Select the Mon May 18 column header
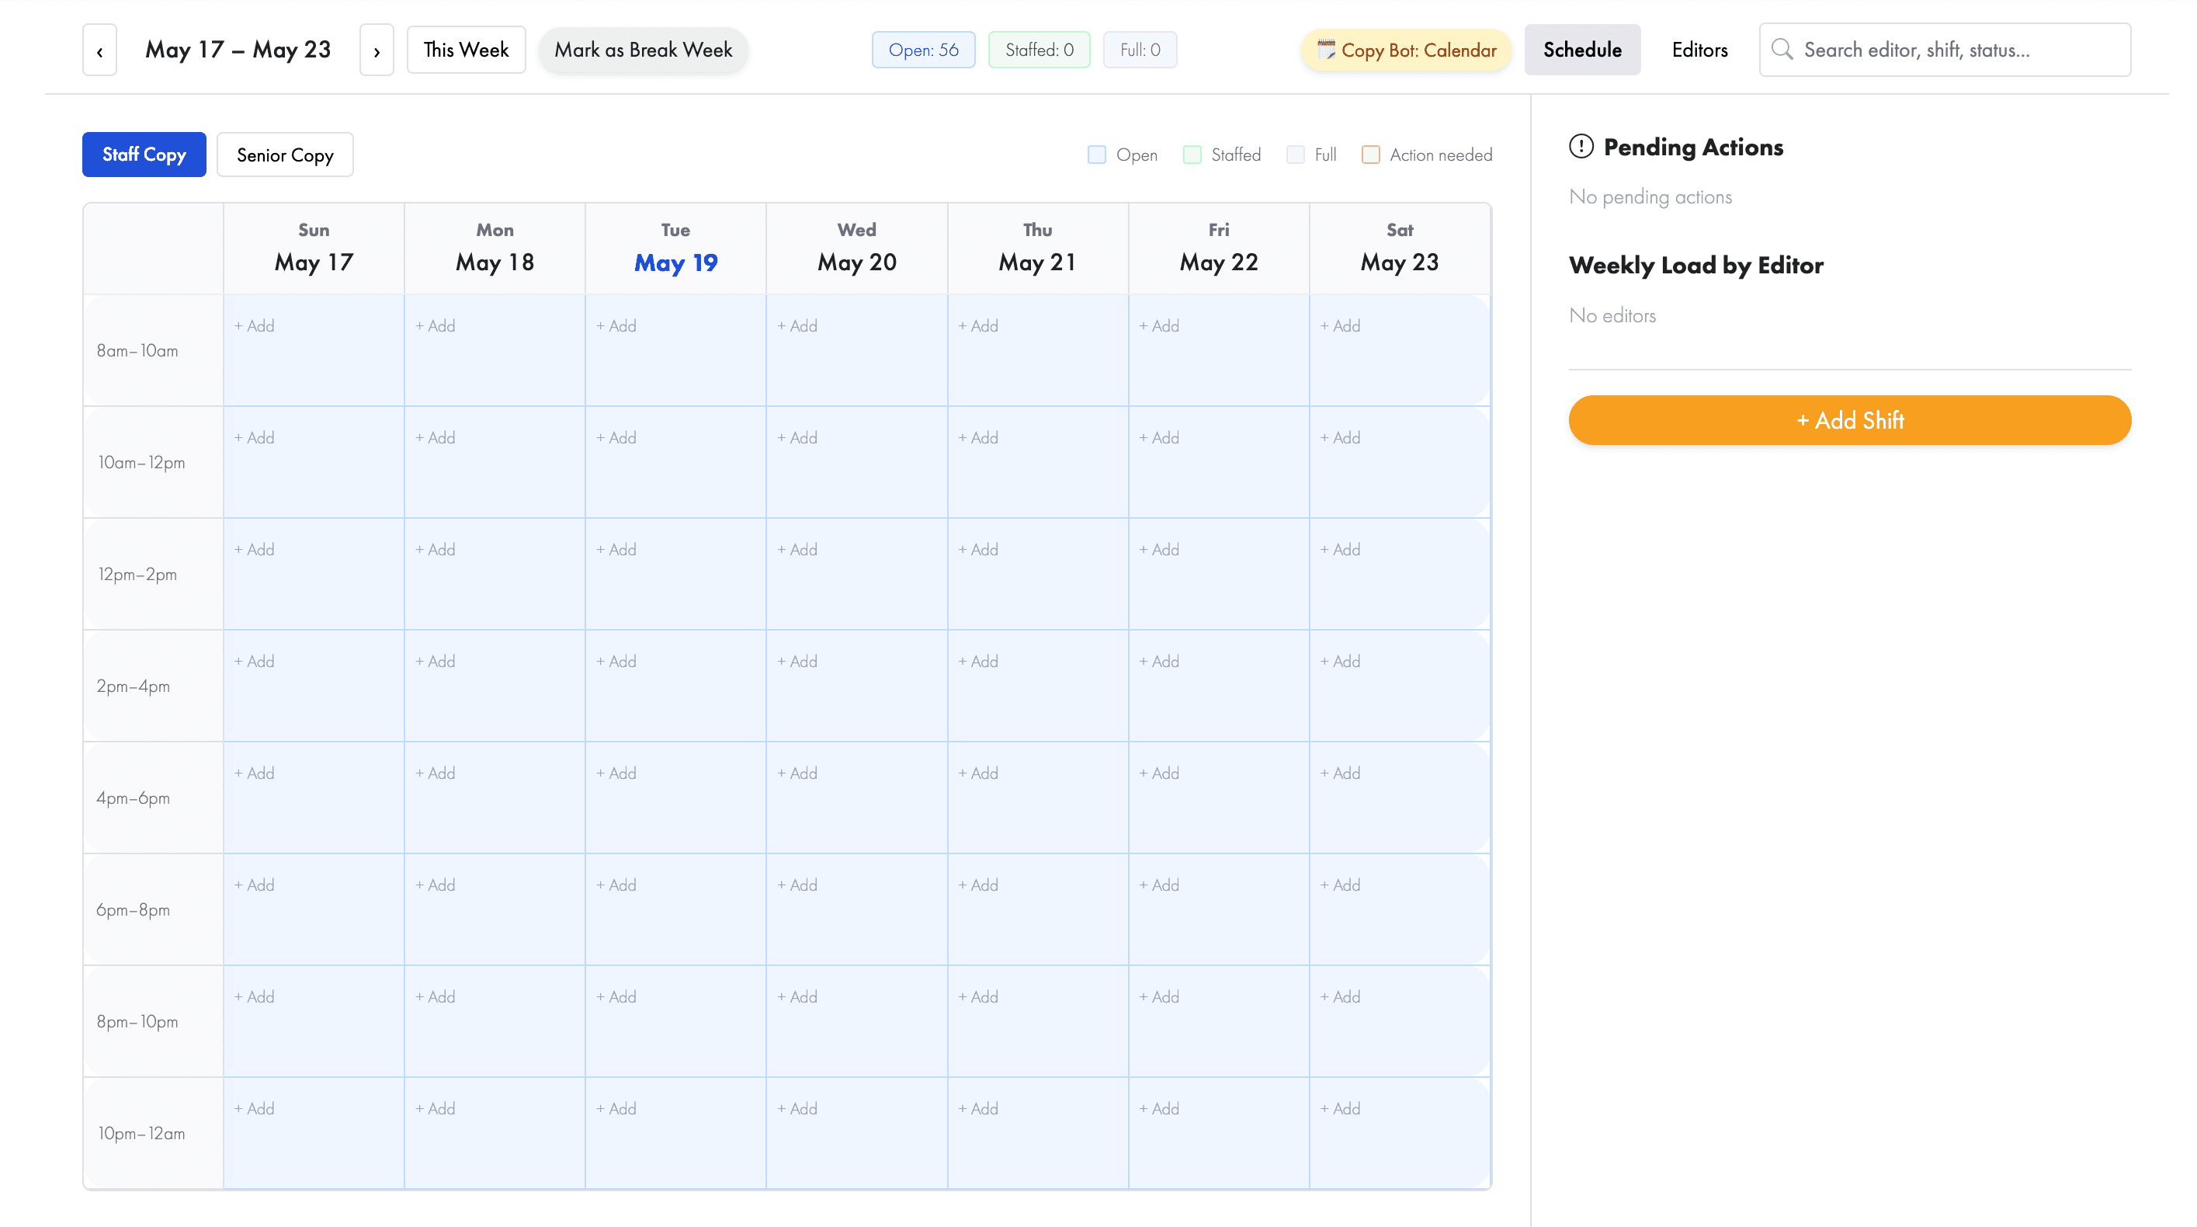The image size is (2197, 1227). [x=495, y=249]
